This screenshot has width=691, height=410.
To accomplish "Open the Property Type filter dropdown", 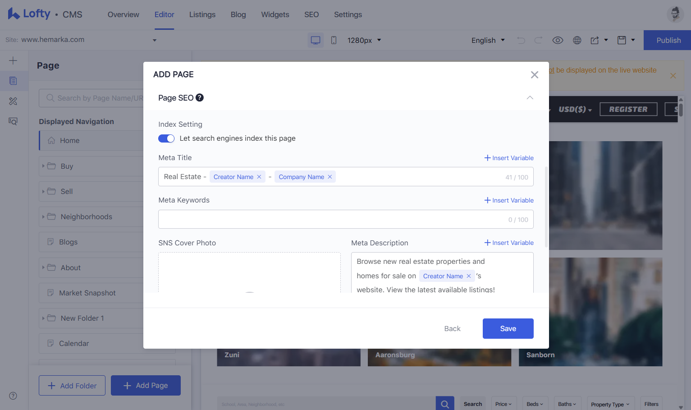I will tap(610, 404).
